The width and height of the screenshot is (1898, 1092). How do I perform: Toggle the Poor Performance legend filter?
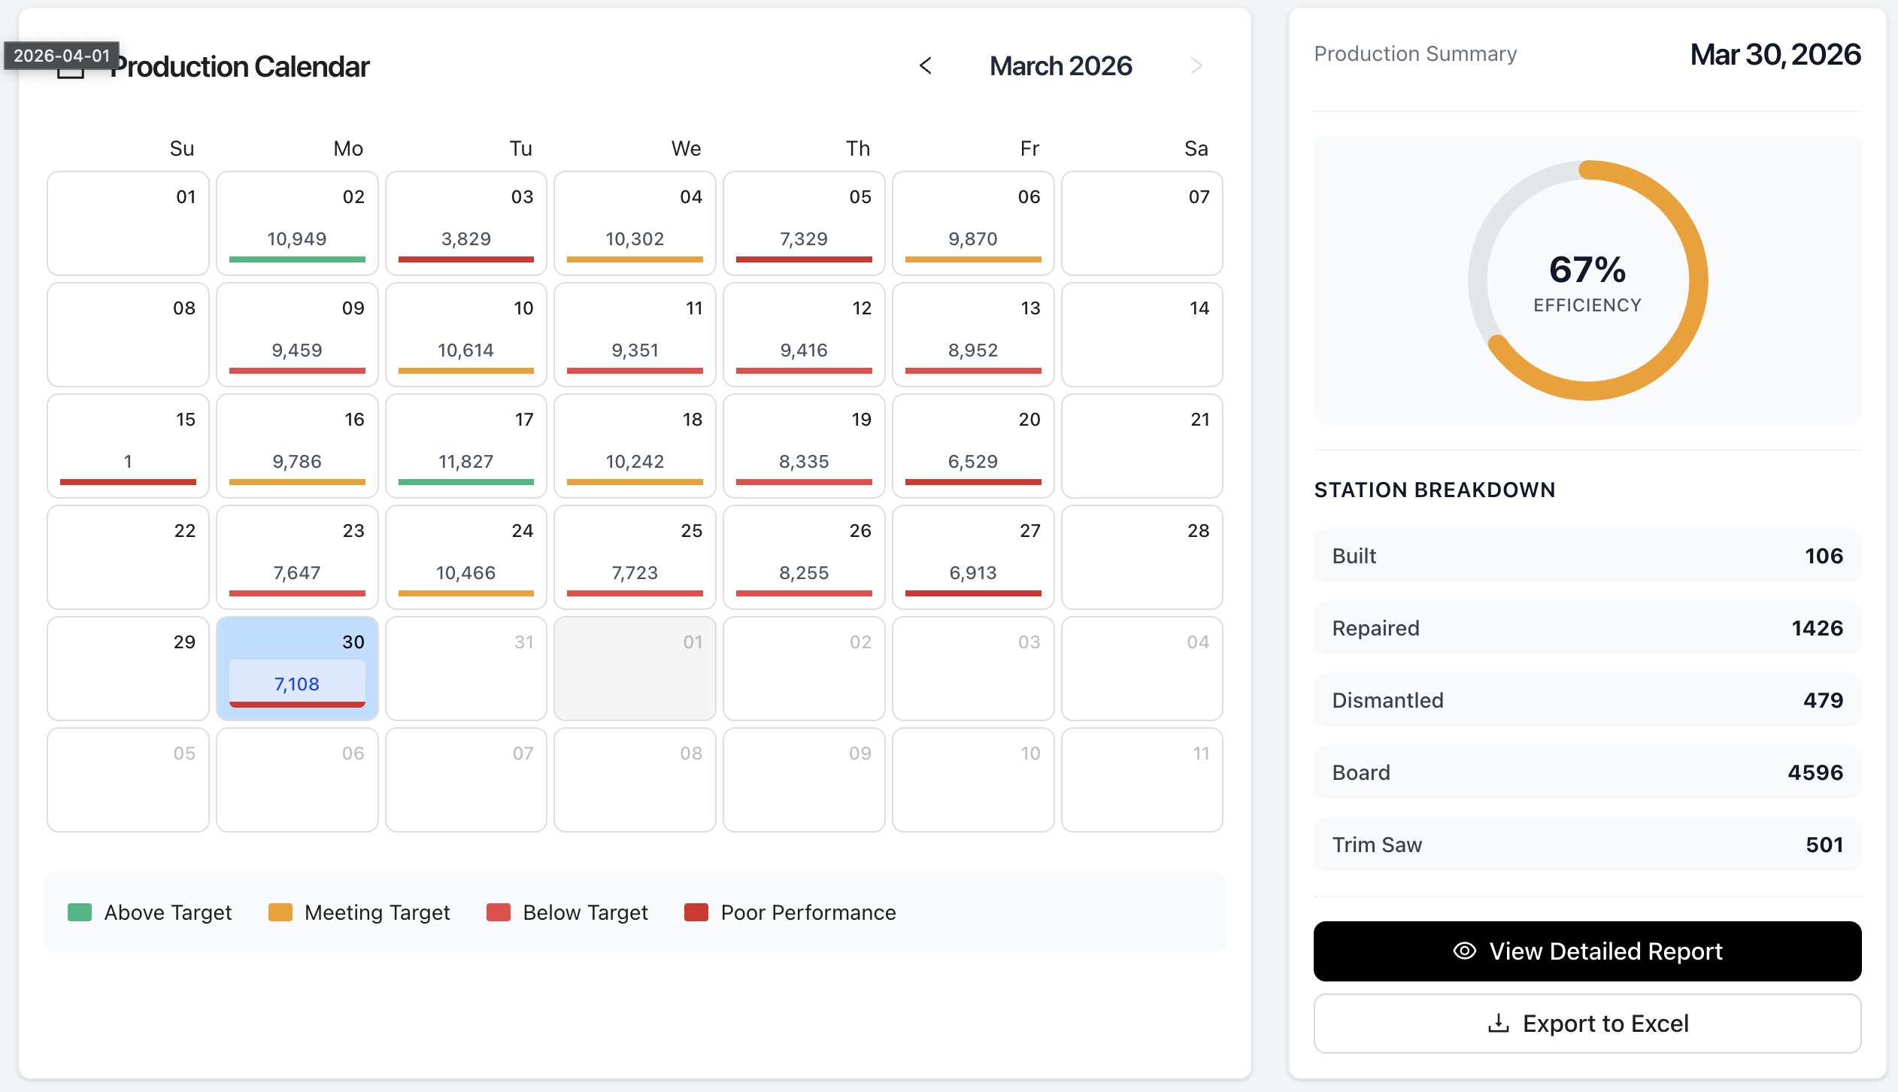pyautogui.click(x=696, y=912)
